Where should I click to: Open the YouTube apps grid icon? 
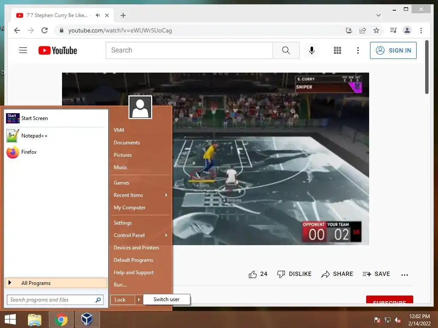point(337,50)
